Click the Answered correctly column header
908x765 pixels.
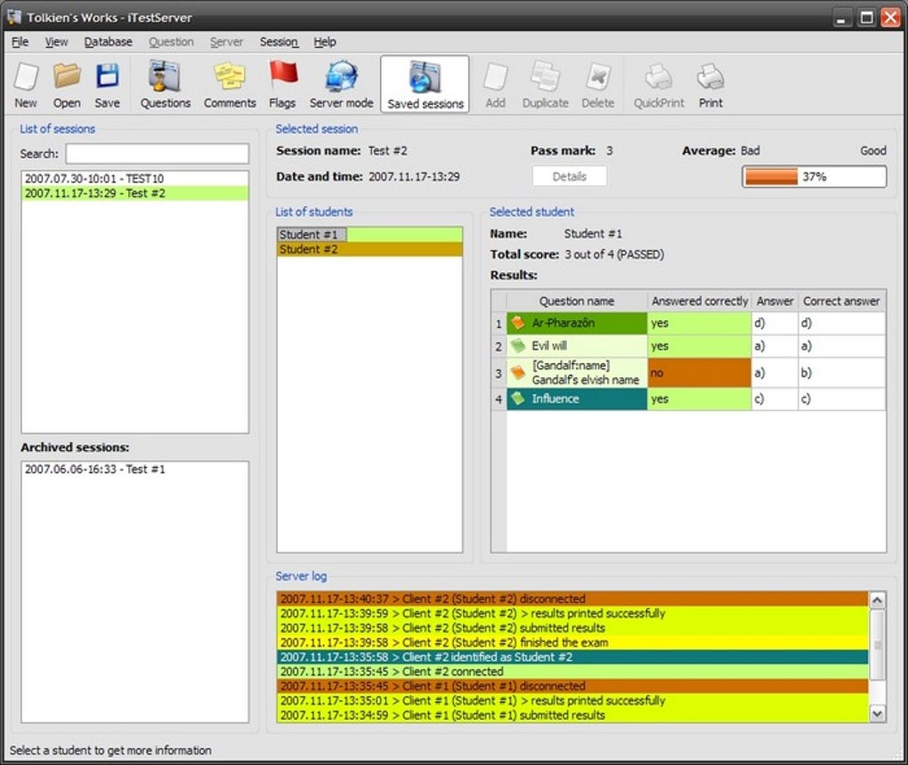click(x=699, y=301)
